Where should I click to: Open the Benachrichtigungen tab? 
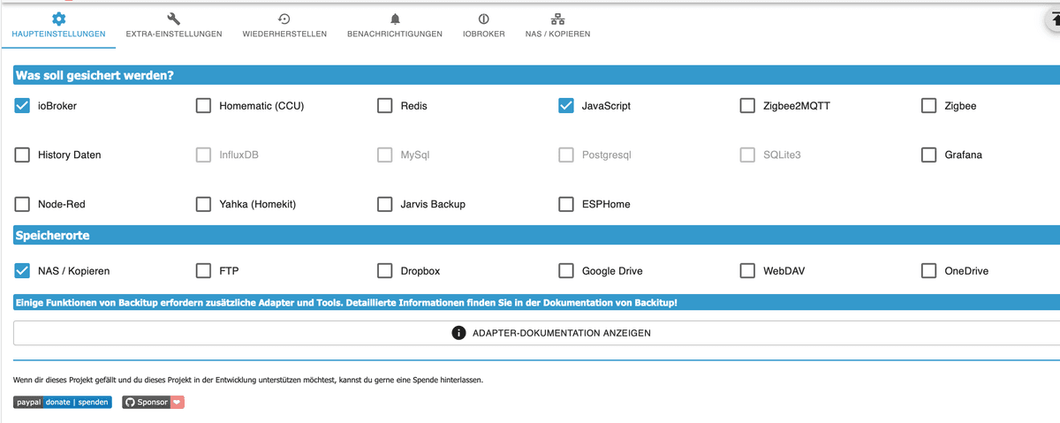point(395,34)
